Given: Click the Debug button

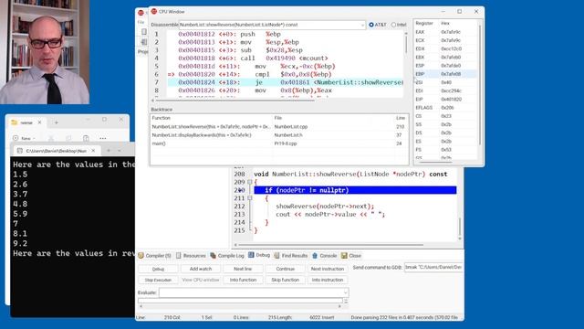Looking at the screenshot, I should 158,269.
